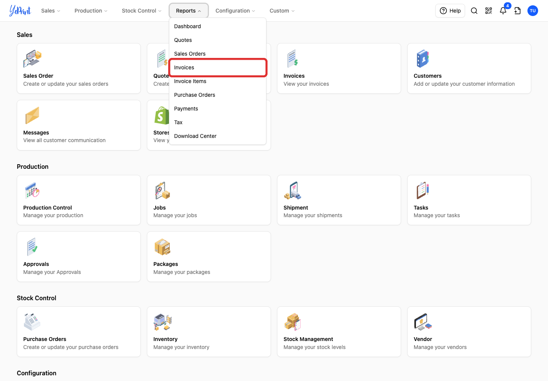Click the Invoices card icon

click(x=293, y=59)
